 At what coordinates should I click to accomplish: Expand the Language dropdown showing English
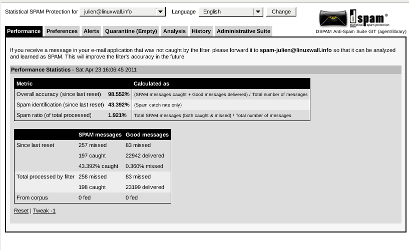(257, 11)
